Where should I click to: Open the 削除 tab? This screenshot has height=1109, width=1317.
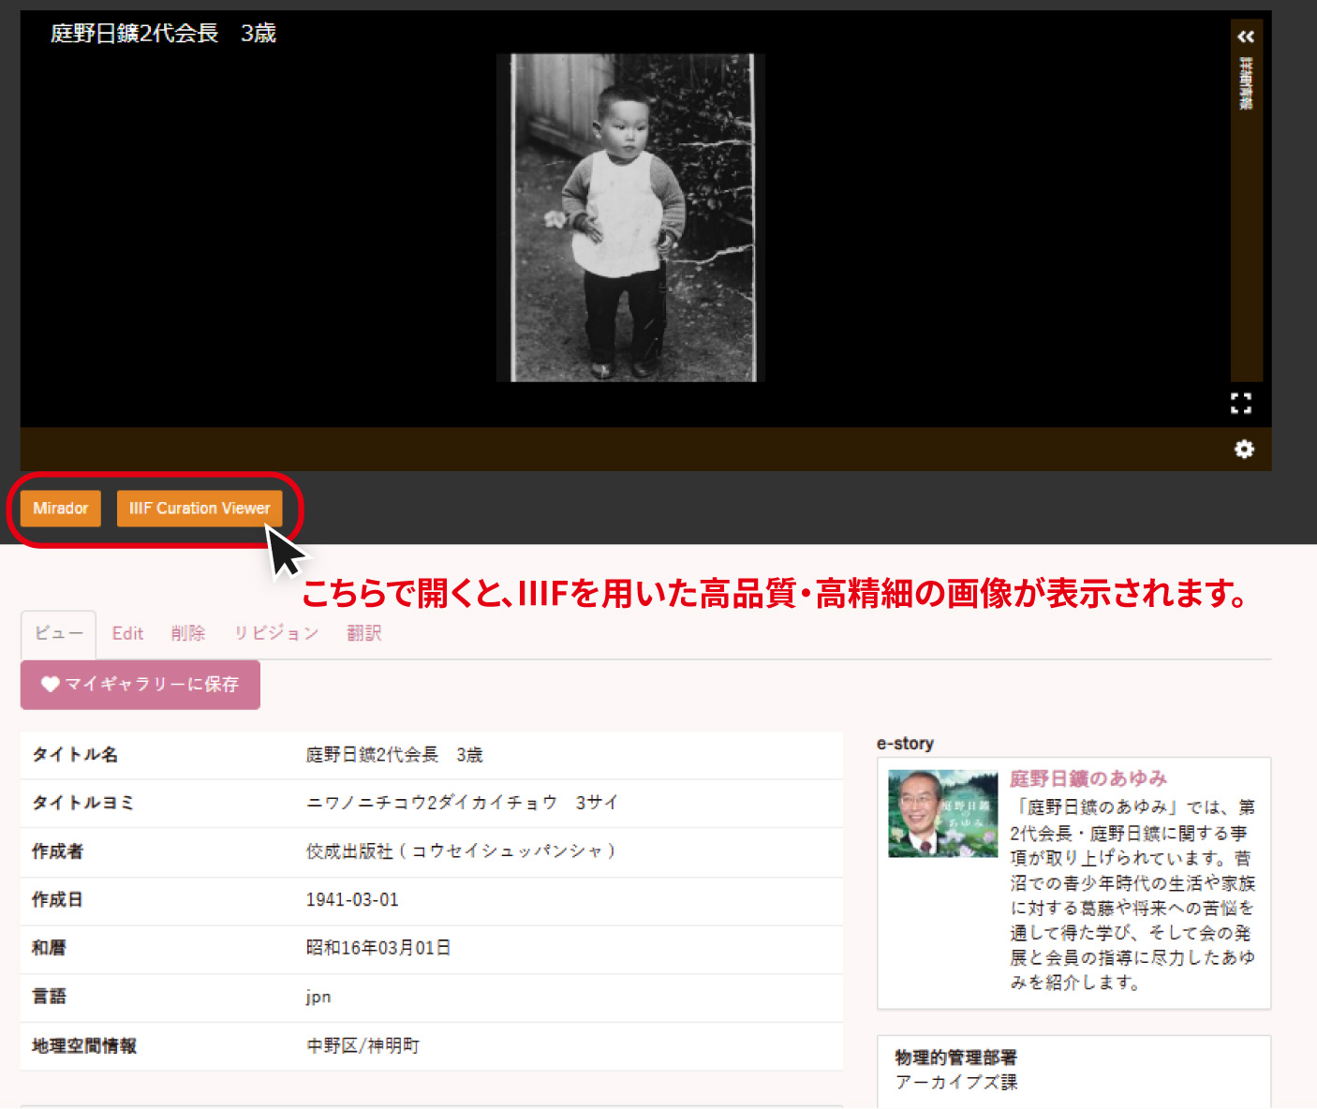tap(187, 634)
